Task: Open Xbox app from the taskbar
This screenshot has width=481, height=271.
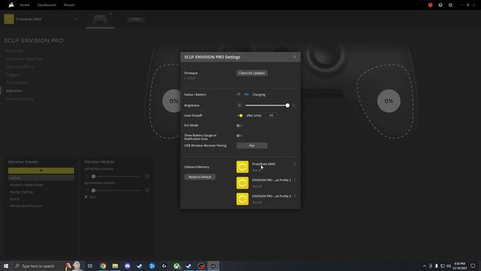Action: (x=177, y=266)
